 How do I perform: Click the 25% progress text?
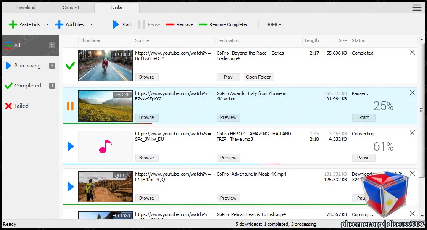click(x=383, y=106)
